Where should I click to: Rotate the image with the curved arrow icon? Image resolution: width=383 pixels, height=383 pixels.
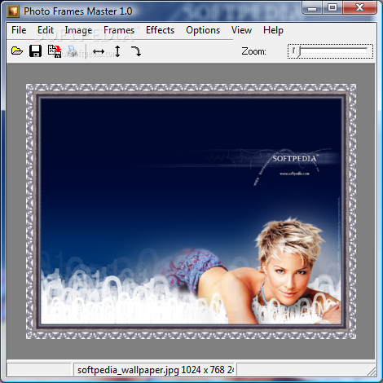[136, 51]
